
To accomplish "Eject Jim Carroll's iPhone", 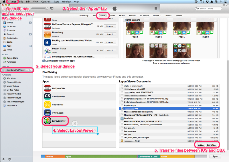I will (x=31, y=70).
